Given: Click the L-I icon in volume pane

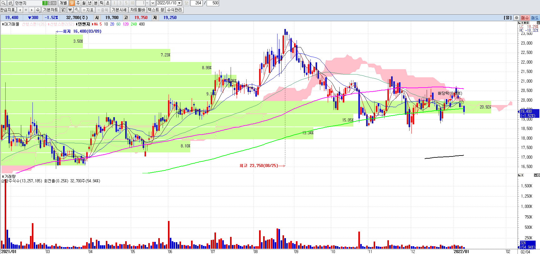Looking at the screenshot, I should pos(521,175).
